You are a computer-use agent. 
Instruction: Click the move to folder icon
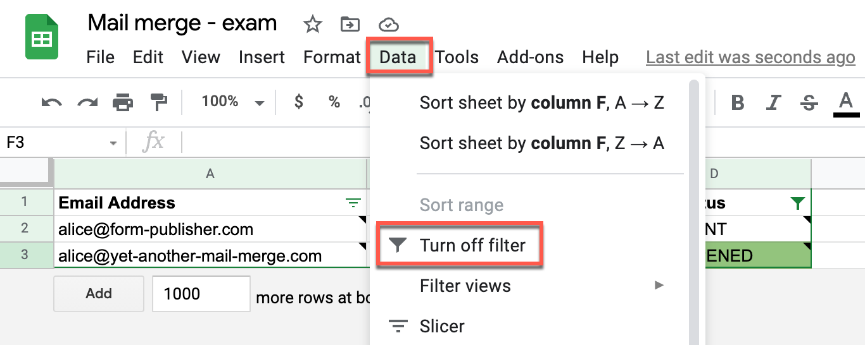click(x=350, y=25)
